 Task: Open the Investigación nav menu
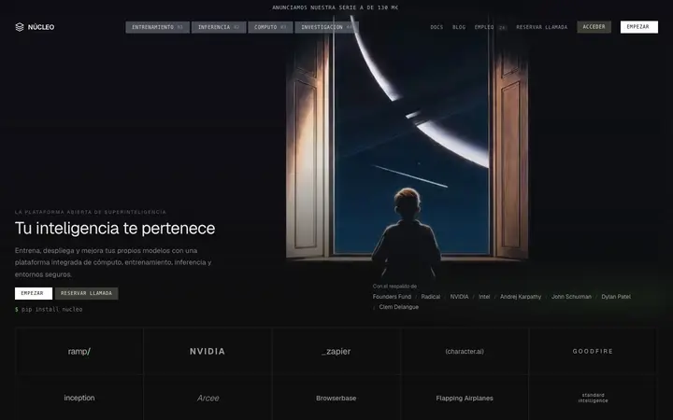point(326,27)
